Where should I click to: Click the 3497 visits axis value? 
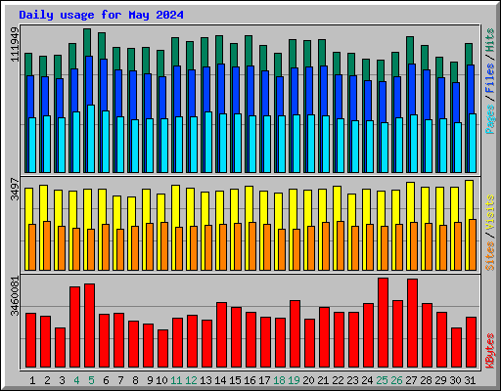[15, 190]
